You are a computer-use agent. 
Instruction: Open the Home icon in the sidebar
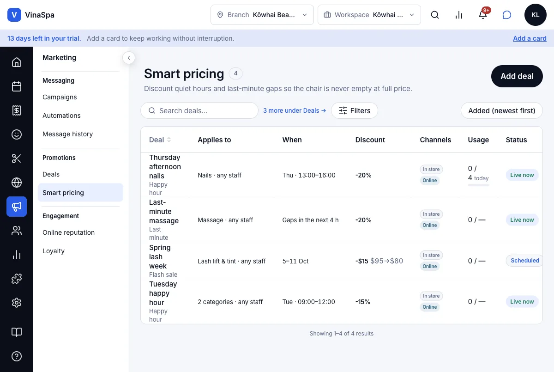tap(17, 62)
